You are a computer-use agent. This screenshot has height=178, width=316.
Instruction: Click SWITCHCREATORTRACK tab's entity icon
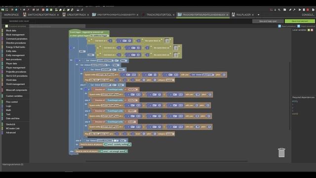coord(25,14)
